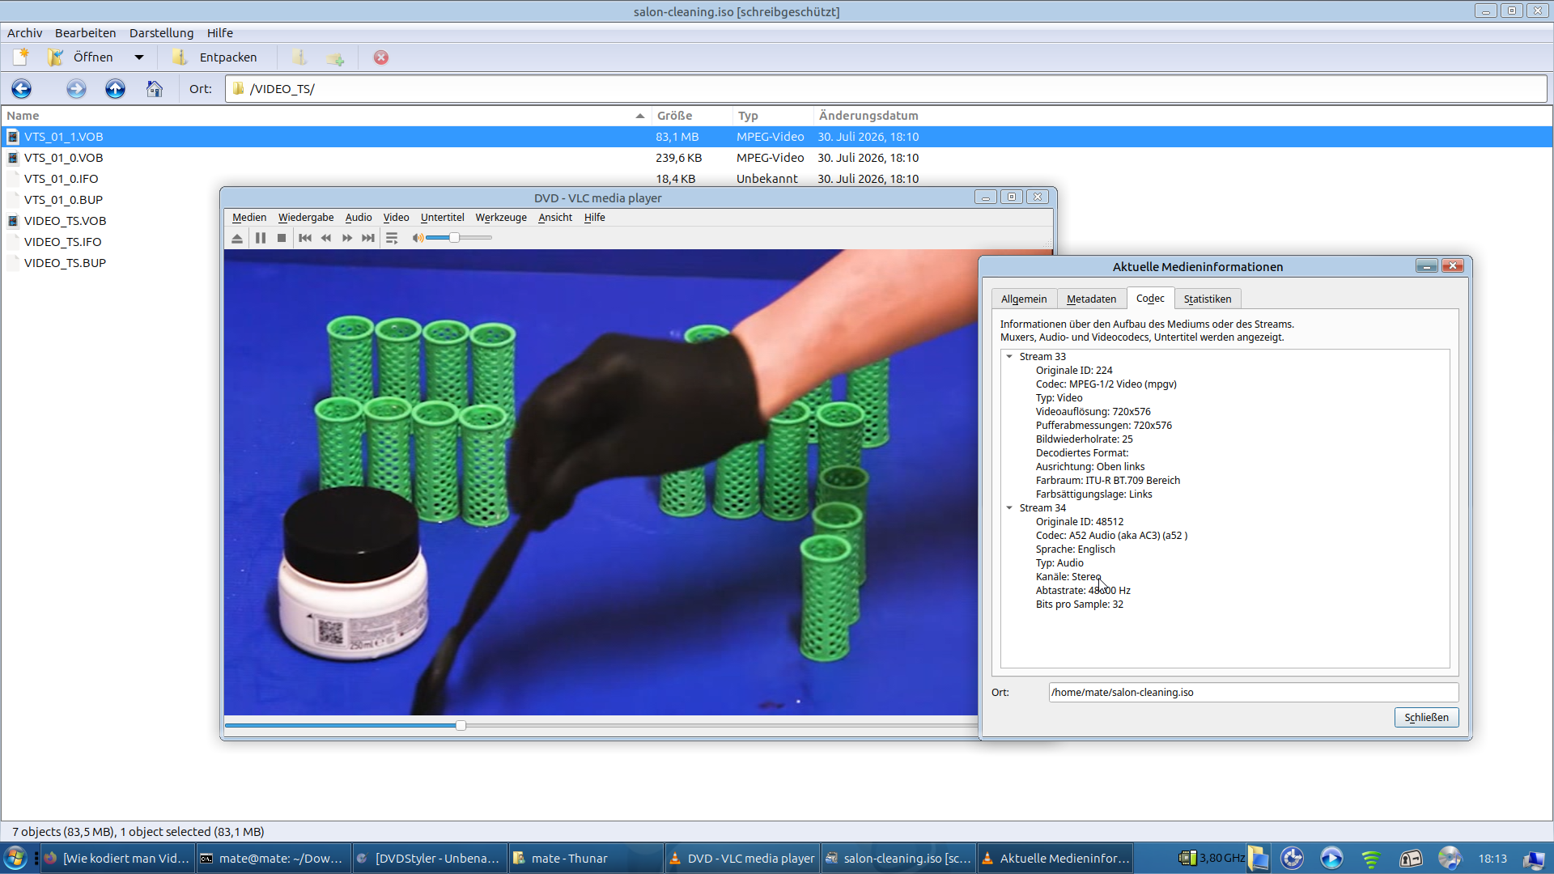Open VLC's Video menu
1554x874 pixels.
tap(396, 218)
